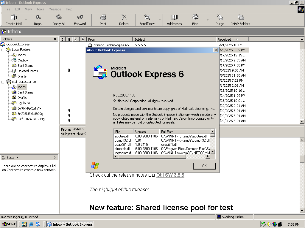Viewport: 305px width, 228px height.
Task: Select the Inbox under Local Folders
Action: pos(22,55)
